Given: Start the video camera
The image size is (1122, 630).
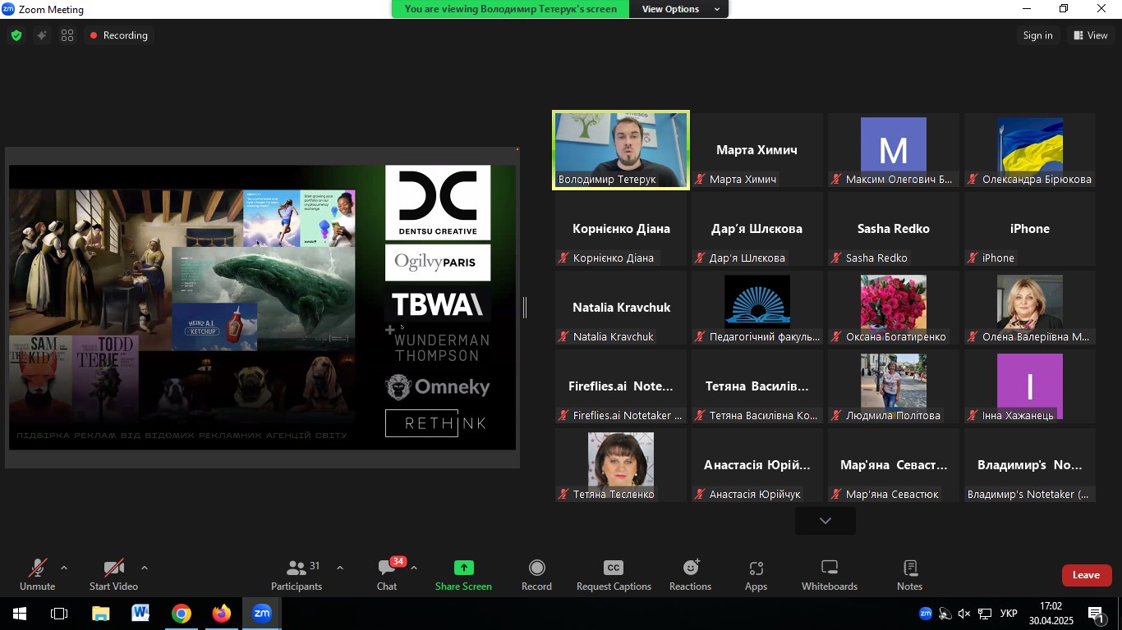Looking at the screenshot, I should 113,575.
